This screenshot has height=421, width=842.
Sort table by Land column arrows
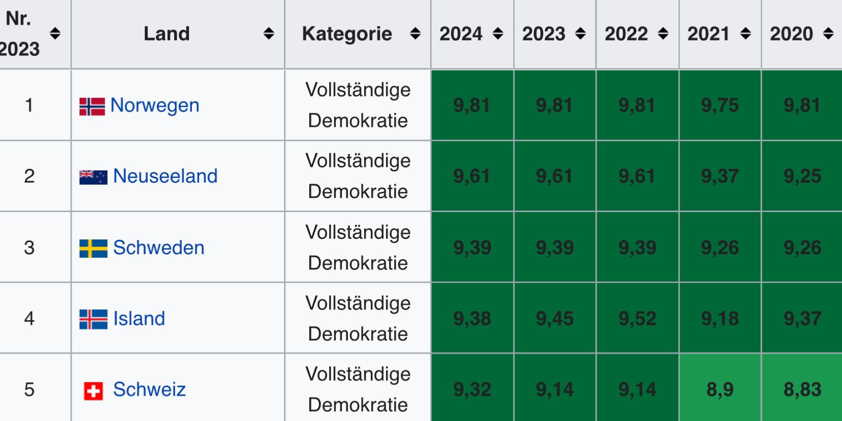click(269, 34)
